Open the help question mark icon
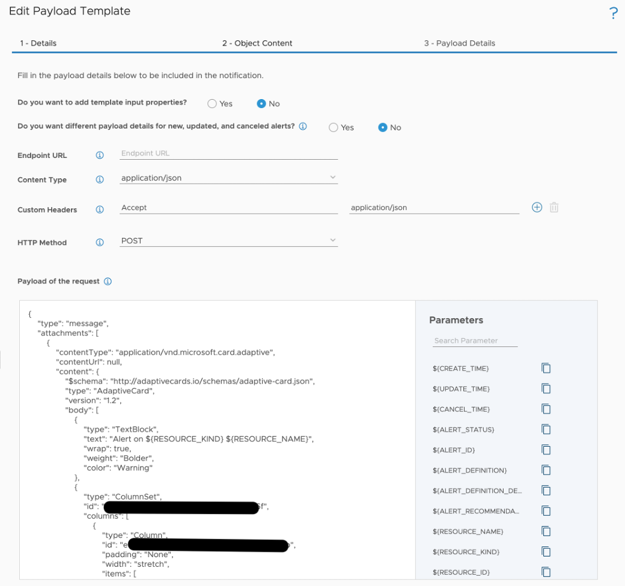This screenshot has height=586, width=625. [614, 13]
